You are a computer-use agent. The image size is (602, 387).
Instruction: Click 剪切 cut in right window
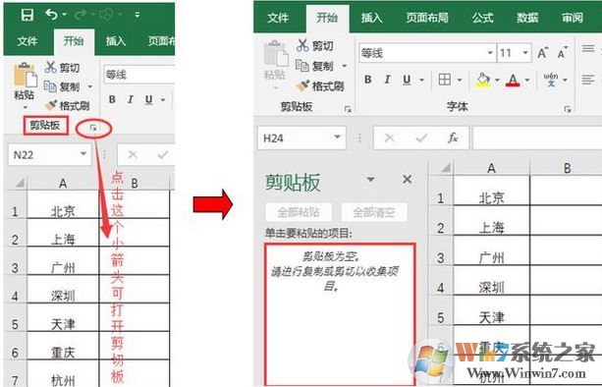pos(315,46)
